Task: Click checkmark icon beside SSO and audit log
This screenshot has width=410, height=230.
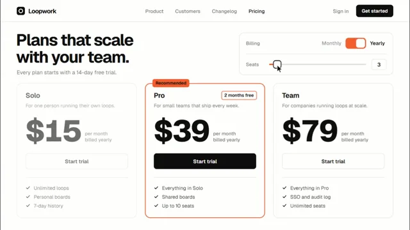Action: tap(284, 197)
